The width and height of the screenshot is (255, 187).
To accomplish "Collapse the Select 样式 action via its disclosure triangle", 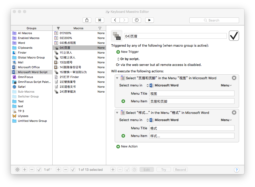I will click(117, 112).
